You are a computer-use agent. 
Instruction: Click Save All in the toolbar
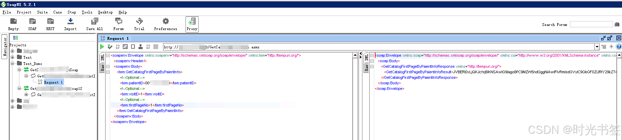(94, 24)
